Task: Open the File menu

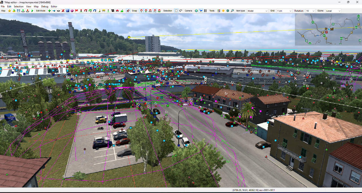Action: 3,6
